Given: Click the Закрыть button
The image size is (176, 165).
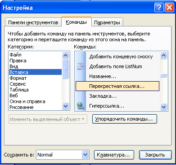Looking at the screenshot, I should tap(155, 155).
